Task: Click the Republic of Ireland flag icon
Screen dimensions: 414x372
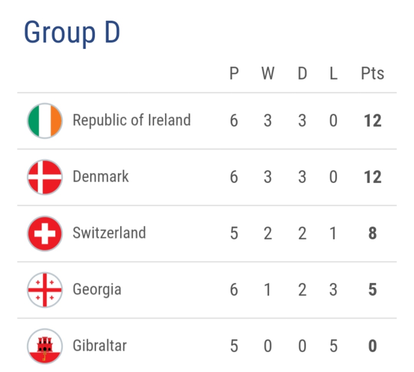Action: click(x=44, y=120)
